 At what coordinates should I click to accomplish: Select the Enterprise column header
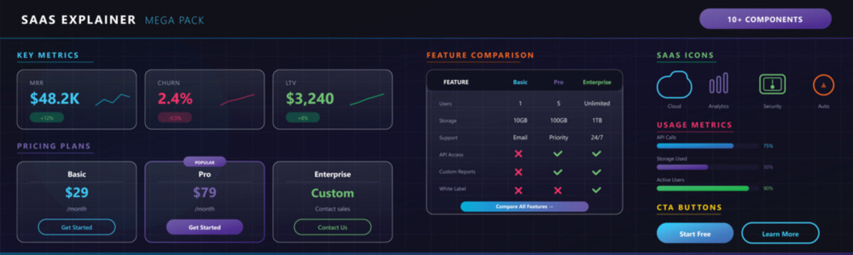(x=596, y=82)
